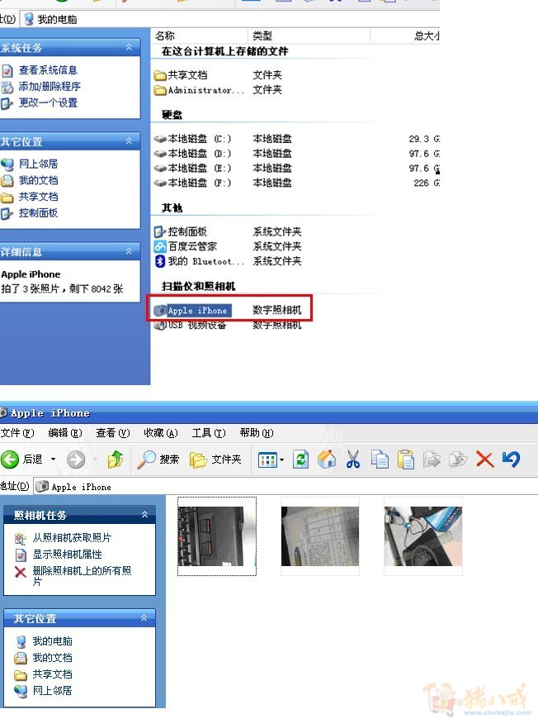Image resolution: width=538 pixels, height=719 pixels.
Task: Click the 搜索 search toolbar button
Action: click(x=158, y=459)
